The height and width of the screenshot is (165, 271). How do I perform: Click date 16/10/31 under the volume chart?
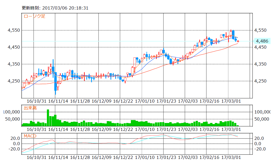37,129
